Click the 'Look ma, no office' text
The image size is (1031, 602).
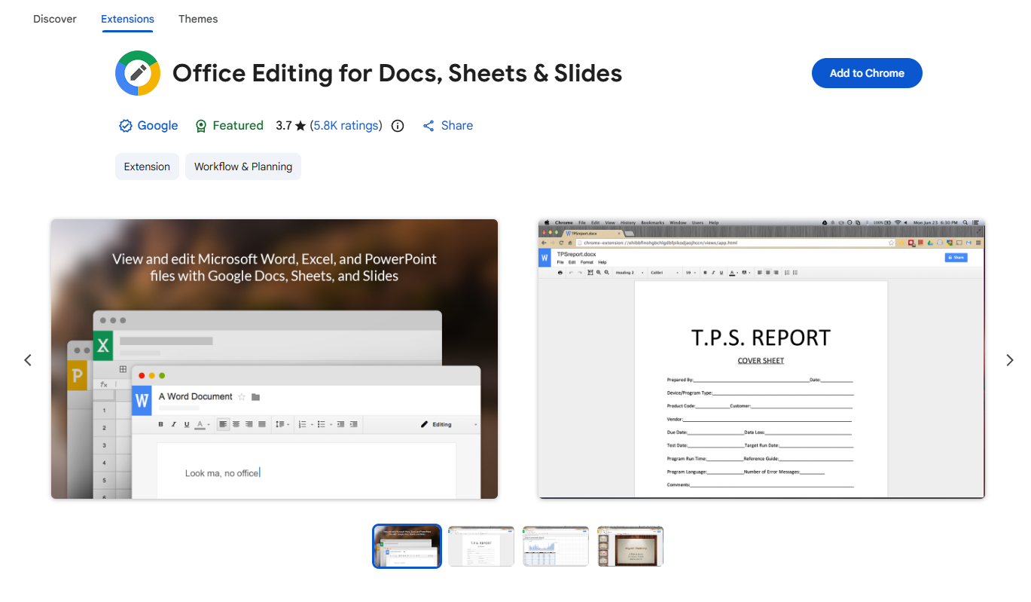(222, 473)
